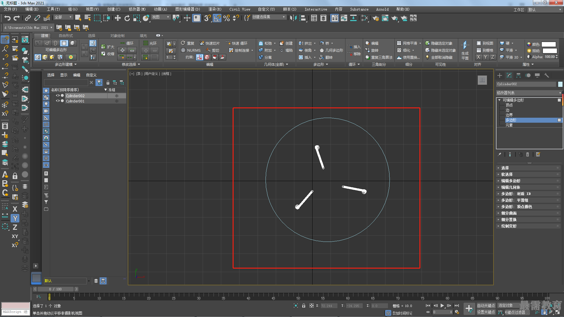This screenshot has height=317, width=564.
Task: Switch to the 自由形式 ribbon tab
Action: 66,36
